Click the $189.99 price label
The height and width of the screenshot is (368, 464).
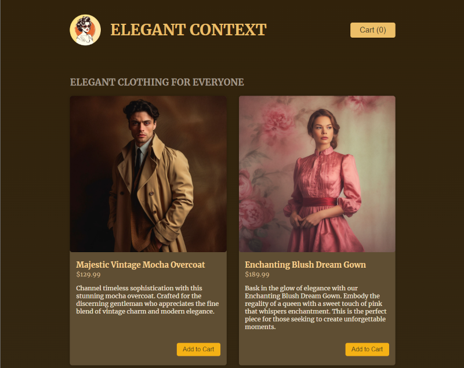click(x=257, y=274)
